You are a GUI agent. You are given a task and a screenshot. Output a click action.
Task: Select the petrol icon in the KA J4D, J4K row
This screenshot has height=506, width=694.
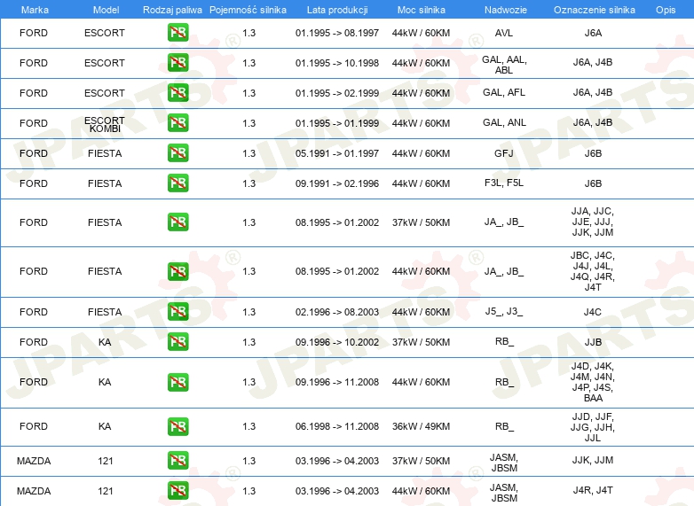[177, 382]
